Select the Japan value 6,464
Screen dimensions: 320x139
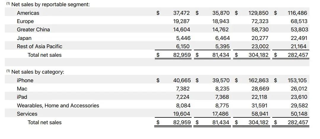click(221, 38)
